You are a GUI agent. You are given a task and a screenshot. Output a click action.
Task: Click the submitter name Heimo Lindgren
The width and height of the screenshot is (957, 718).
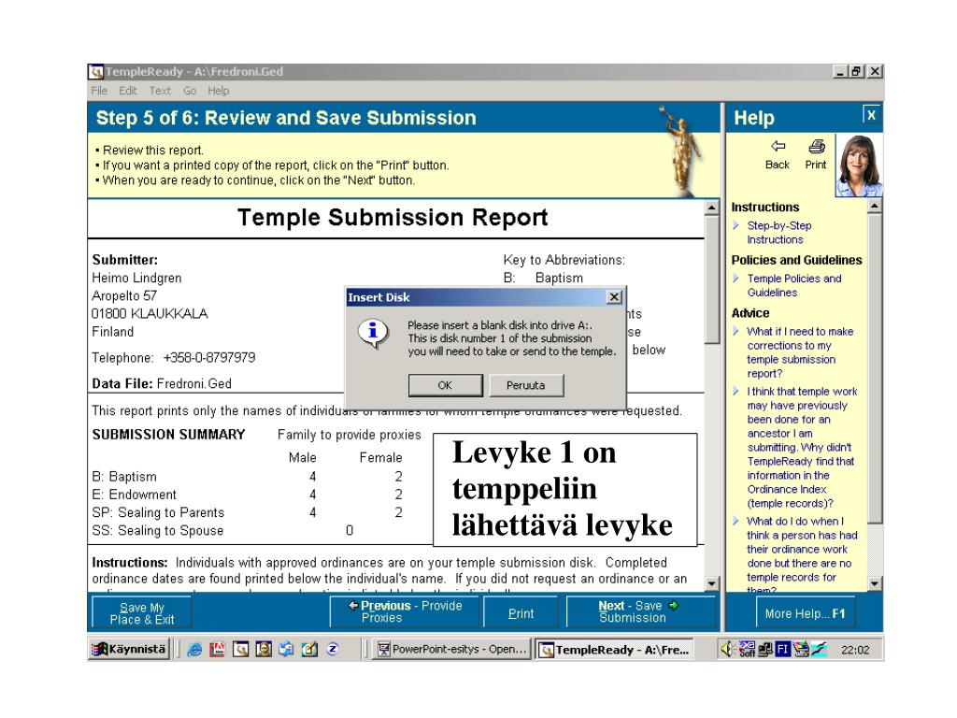tap(136, 278)
